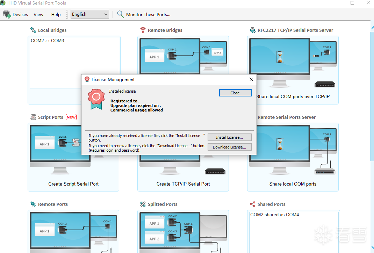374x253 pixels.
Task: Click the Remote Serial Ports Server heading
Action: 287,117
